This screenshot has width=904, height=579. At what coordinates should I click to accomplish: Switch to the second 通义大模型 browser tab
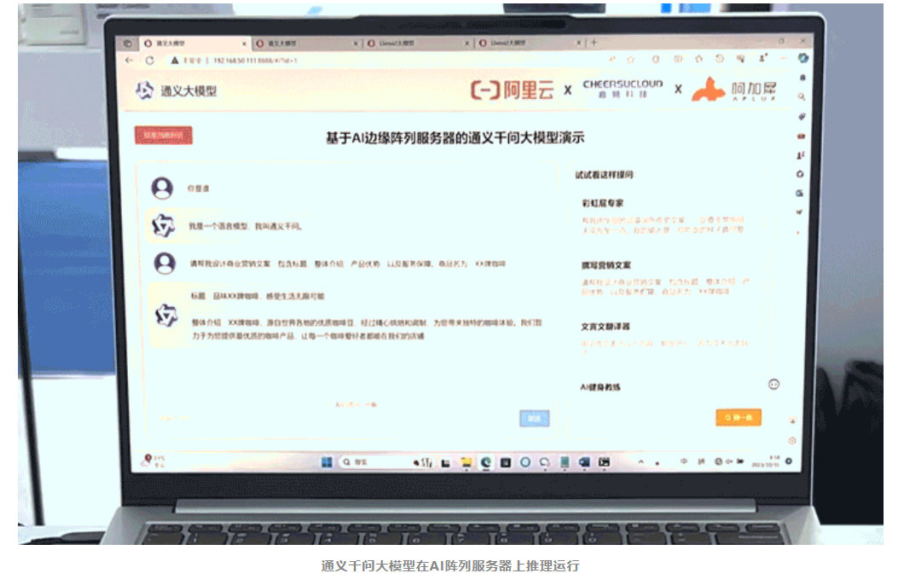click(x=307, y=43)
